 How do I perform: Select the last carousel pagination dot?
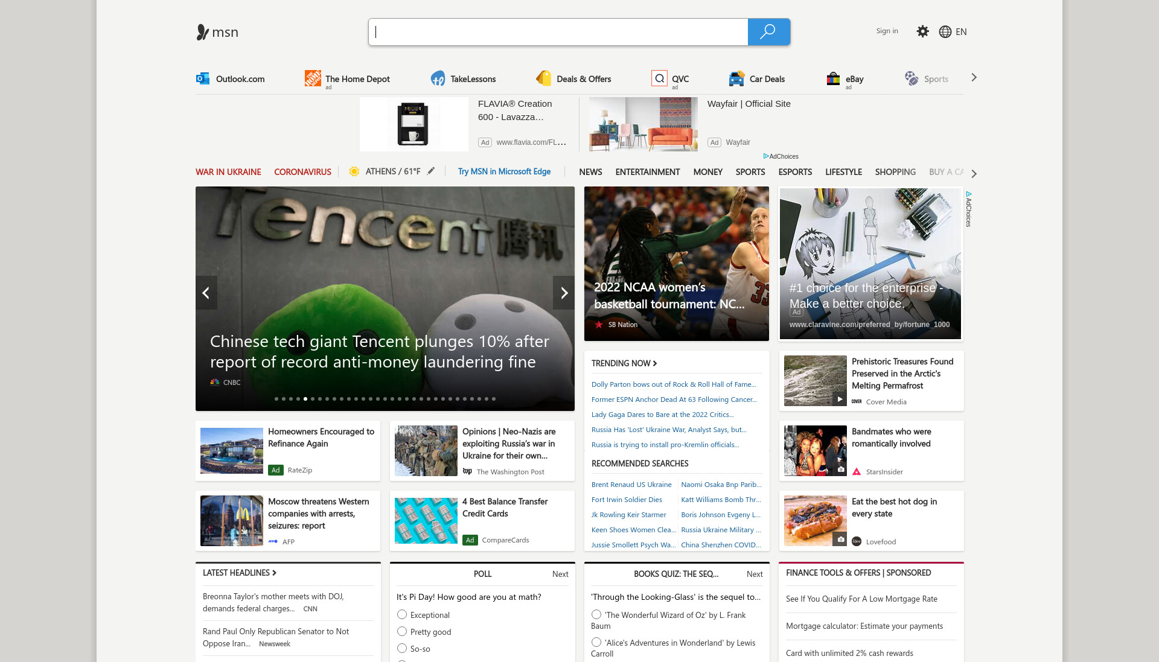[x=494, y=399]
